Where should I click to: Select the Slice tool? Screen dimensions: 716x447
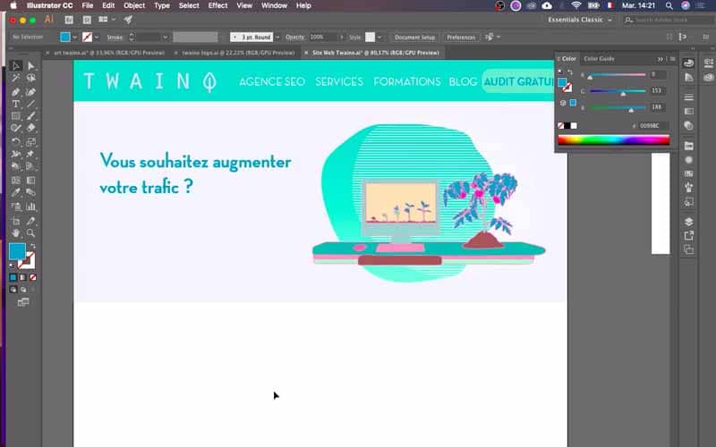(x=30, y=221)
